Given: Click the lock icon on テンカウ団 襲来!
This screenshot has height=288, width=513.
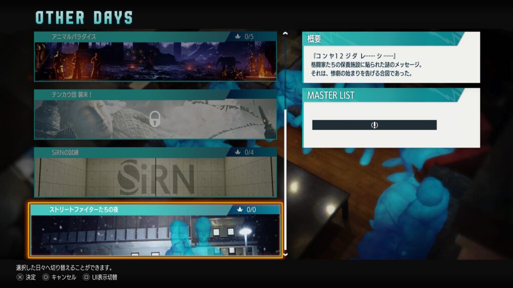Looking at the screenshot, I should (155, 119).
